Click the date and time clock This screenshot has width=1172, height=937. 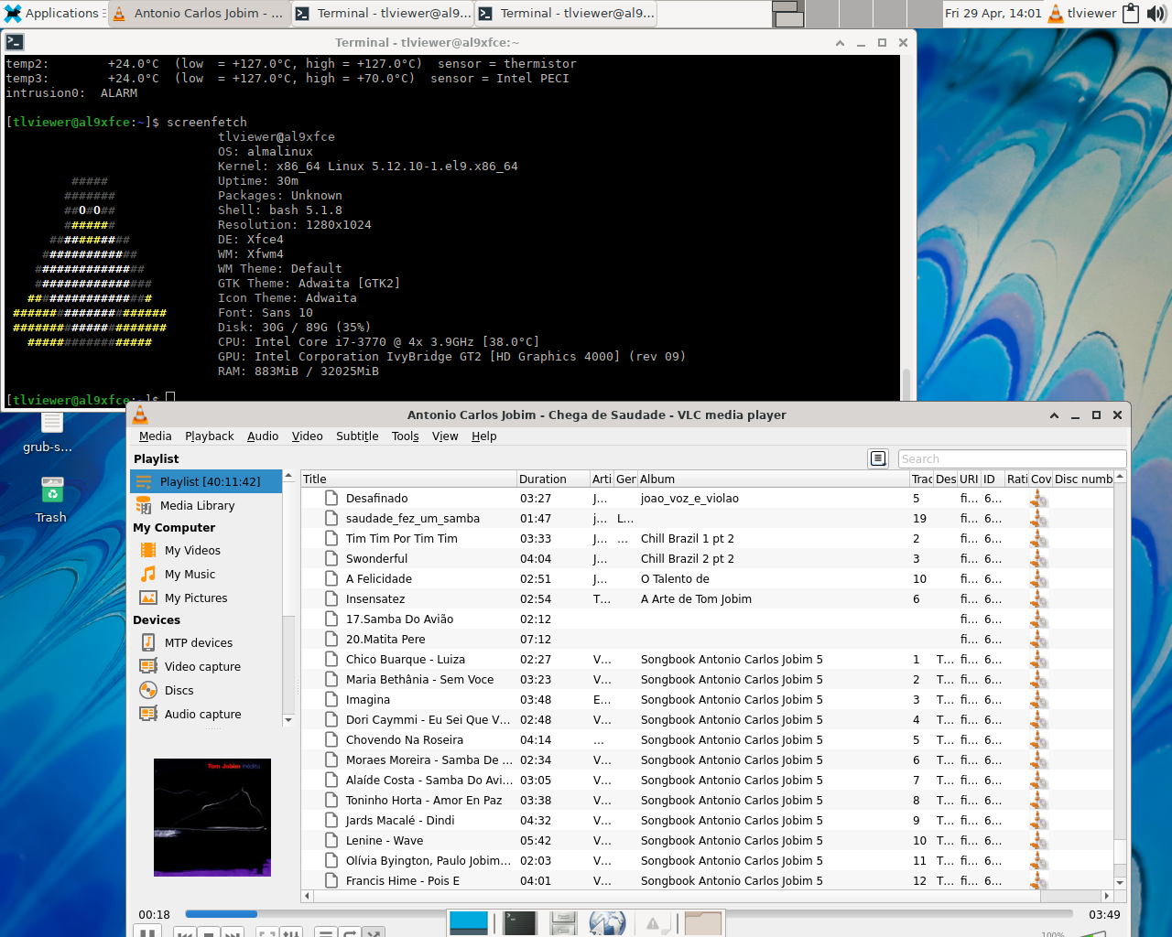click(x=993, y=13)
